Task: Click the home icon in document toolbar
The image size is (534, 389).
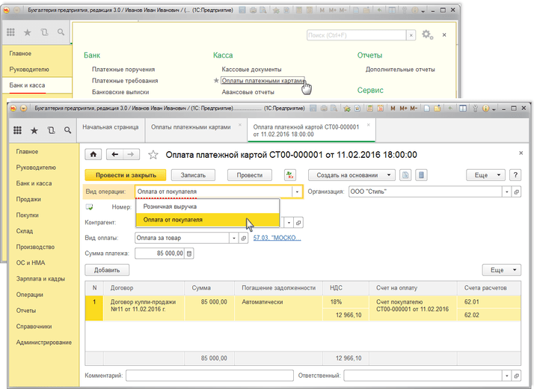Action: (94, 154)
